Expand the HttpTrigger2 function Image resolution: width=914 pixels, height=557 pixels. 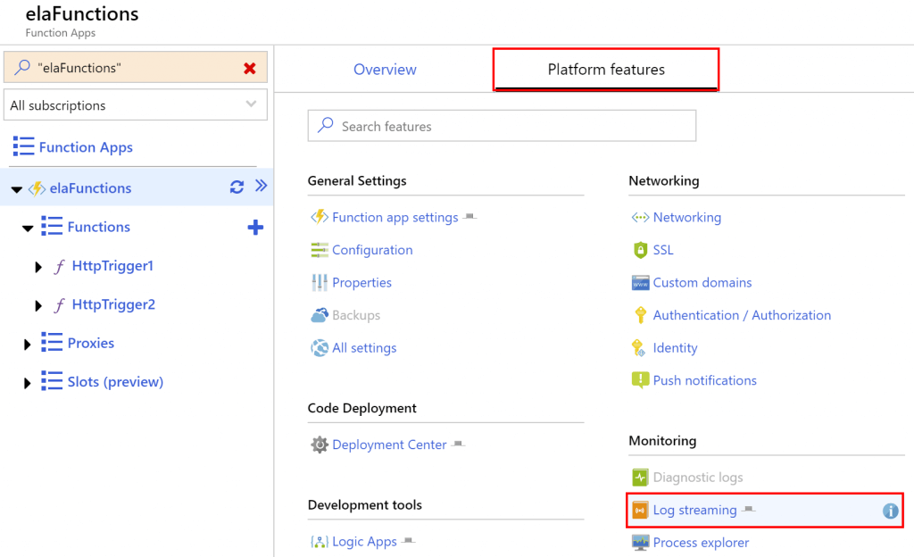pos(38,305)
